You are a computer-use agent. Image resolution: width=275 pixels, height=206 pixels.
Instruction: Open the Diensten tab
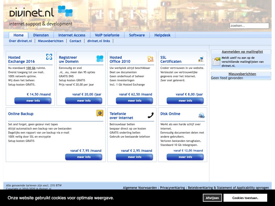click(x=41, y=35)
